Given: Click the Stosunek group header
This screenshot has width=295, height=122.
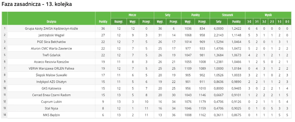Looking at the screenshot, I should 227,15.
